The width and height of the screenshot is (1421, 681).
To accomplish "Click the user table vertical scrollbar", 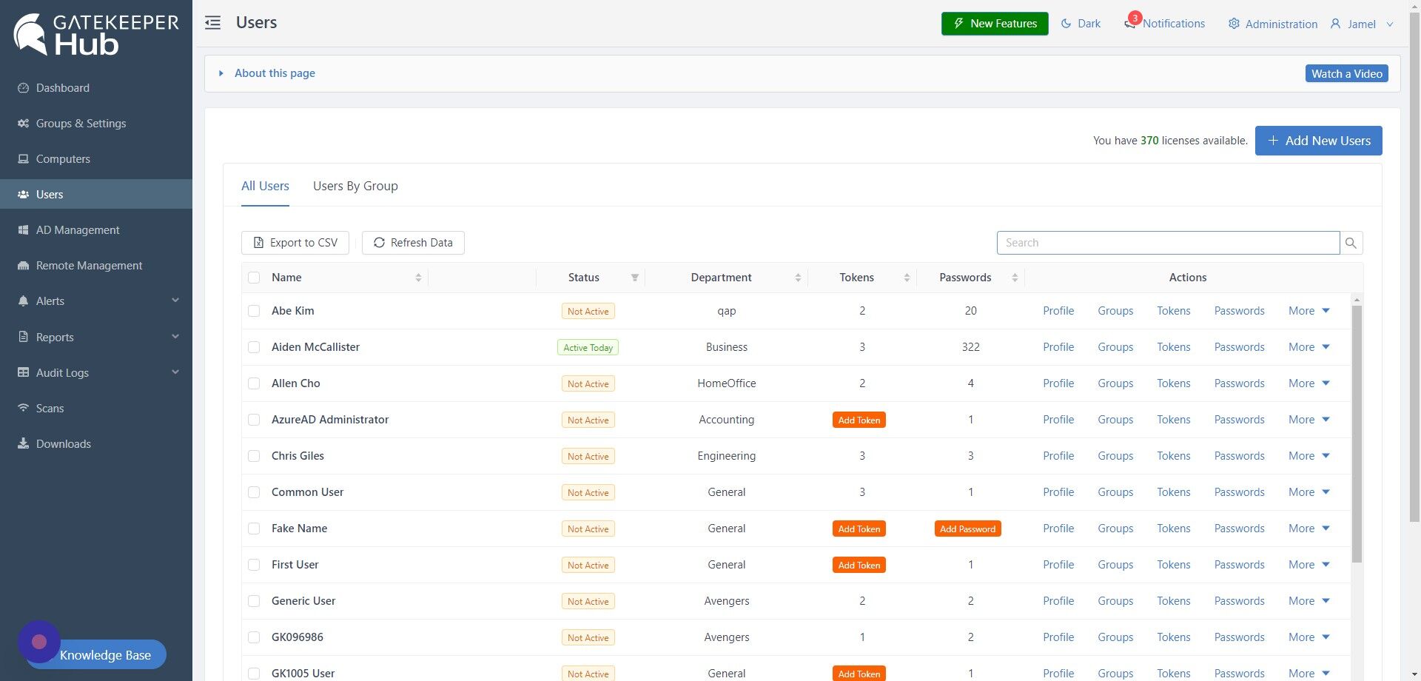I will click(1357, 433).
